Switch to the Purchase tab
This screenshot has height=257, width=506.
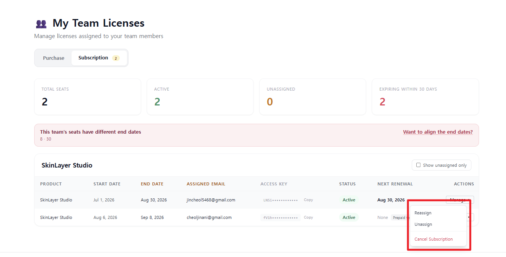(54, 58)
